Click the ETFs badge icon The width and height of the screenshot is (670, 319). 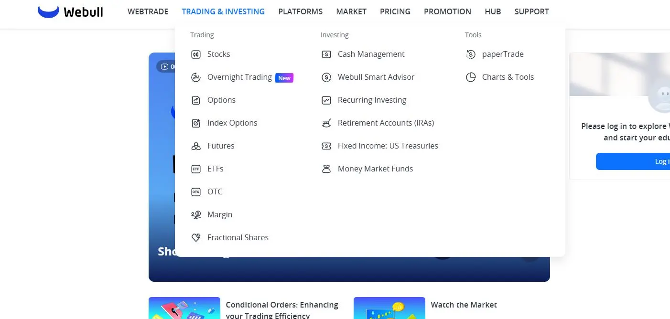(196, 169)
